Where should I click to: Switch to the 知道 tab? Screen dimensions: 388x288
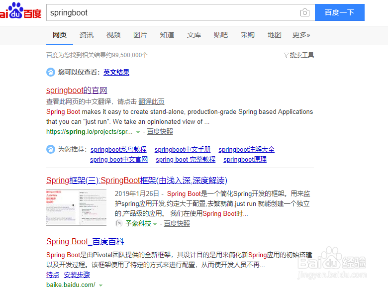coord(167,35)
